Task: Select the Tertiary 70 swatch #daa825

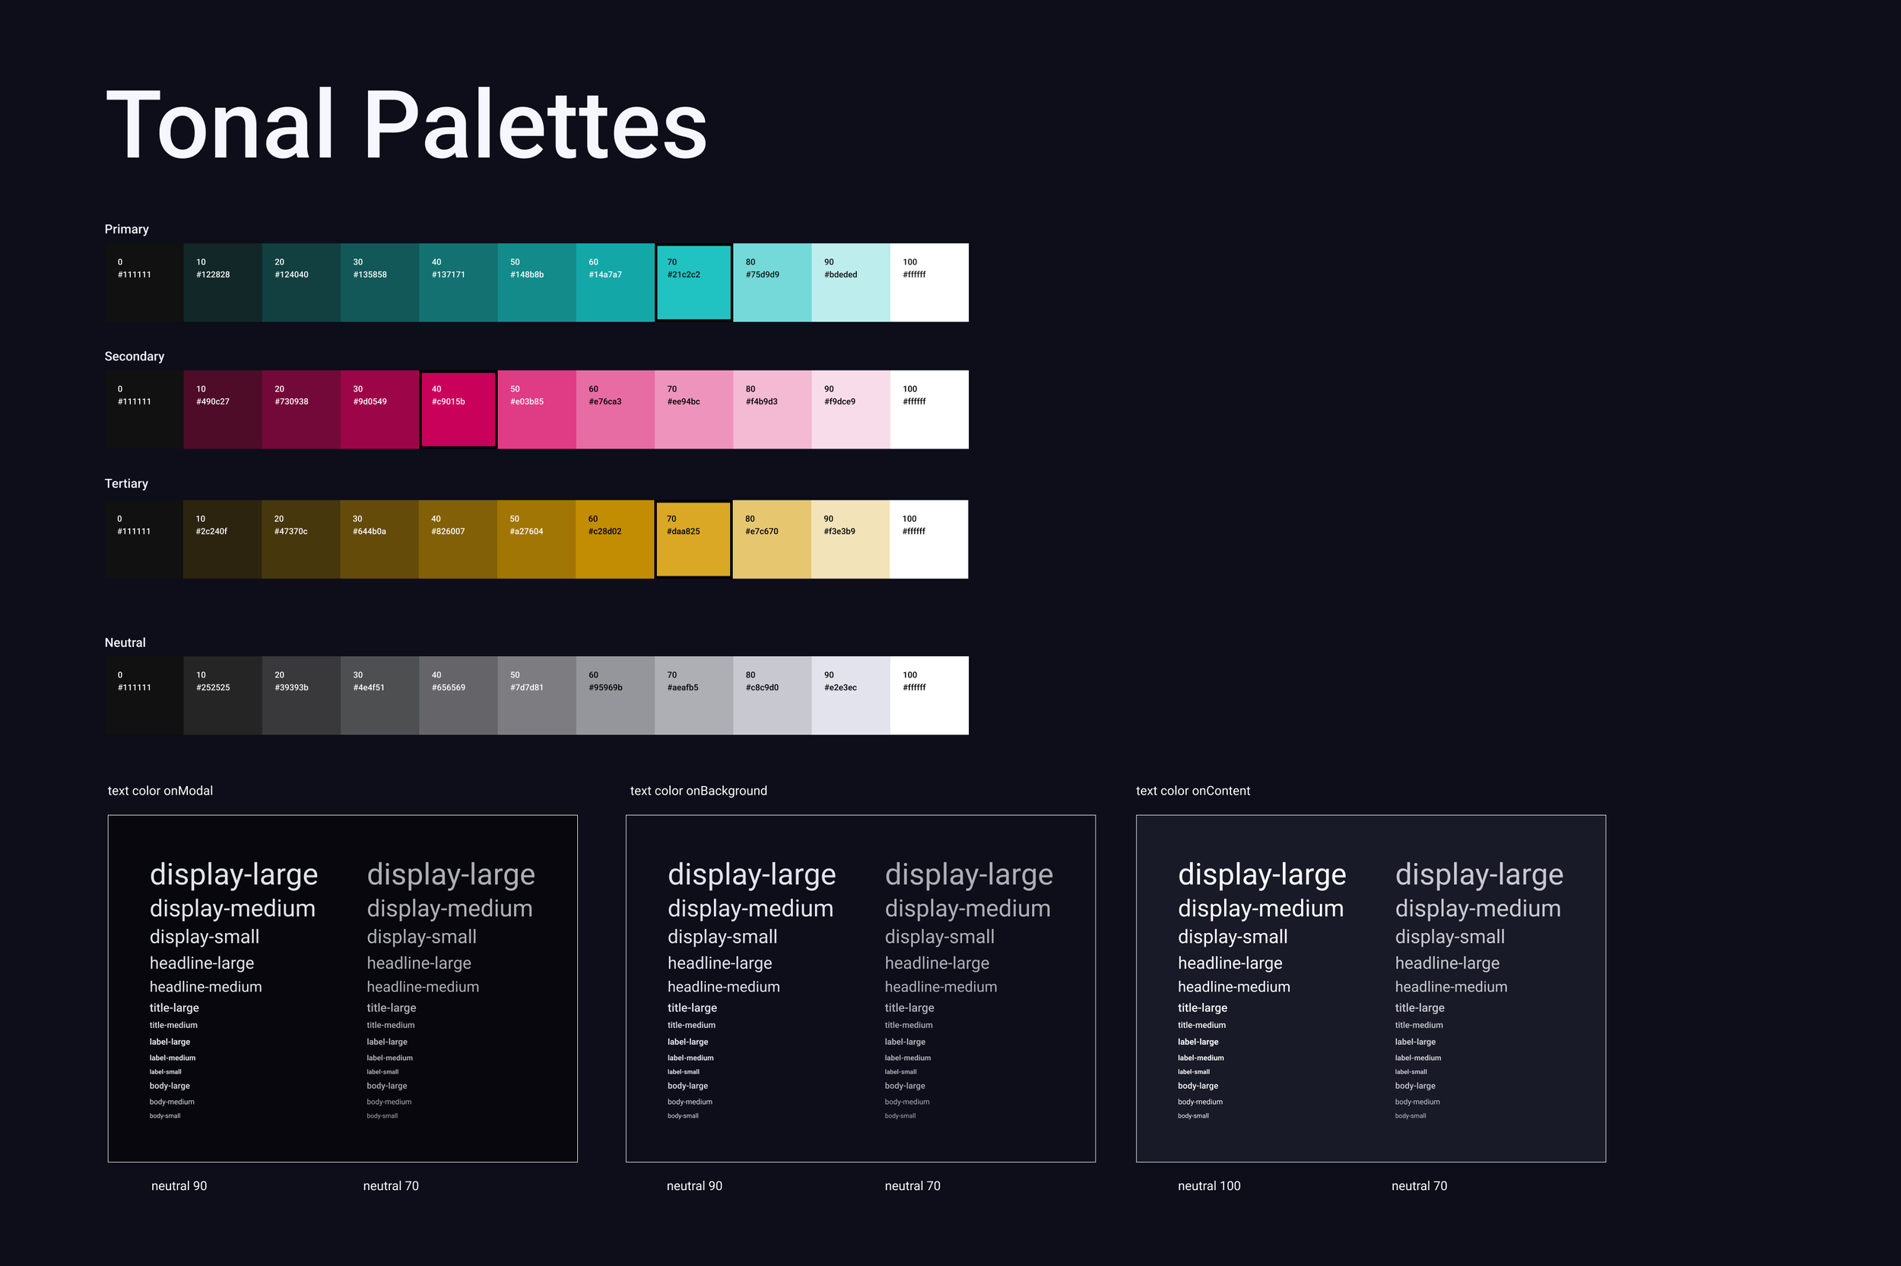Action: (x=693, y=538)
